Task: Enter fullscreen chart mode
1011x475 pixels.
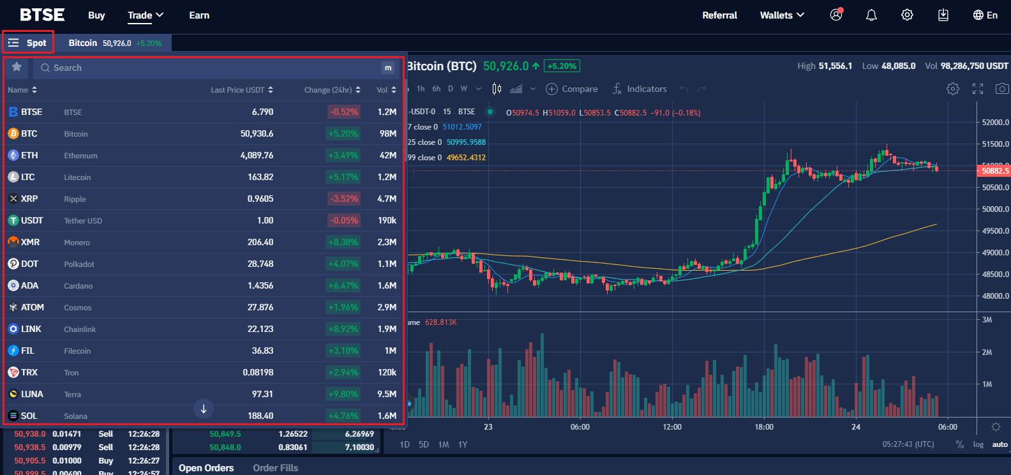Action: 978,89
